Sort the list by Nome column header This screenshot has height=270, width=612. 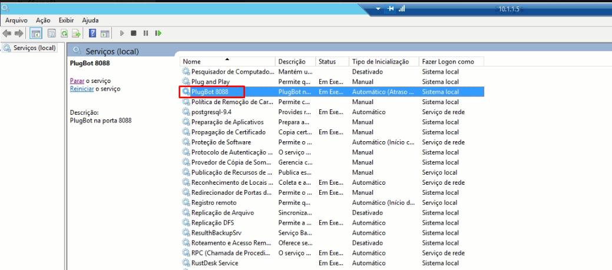coord(228,62)
